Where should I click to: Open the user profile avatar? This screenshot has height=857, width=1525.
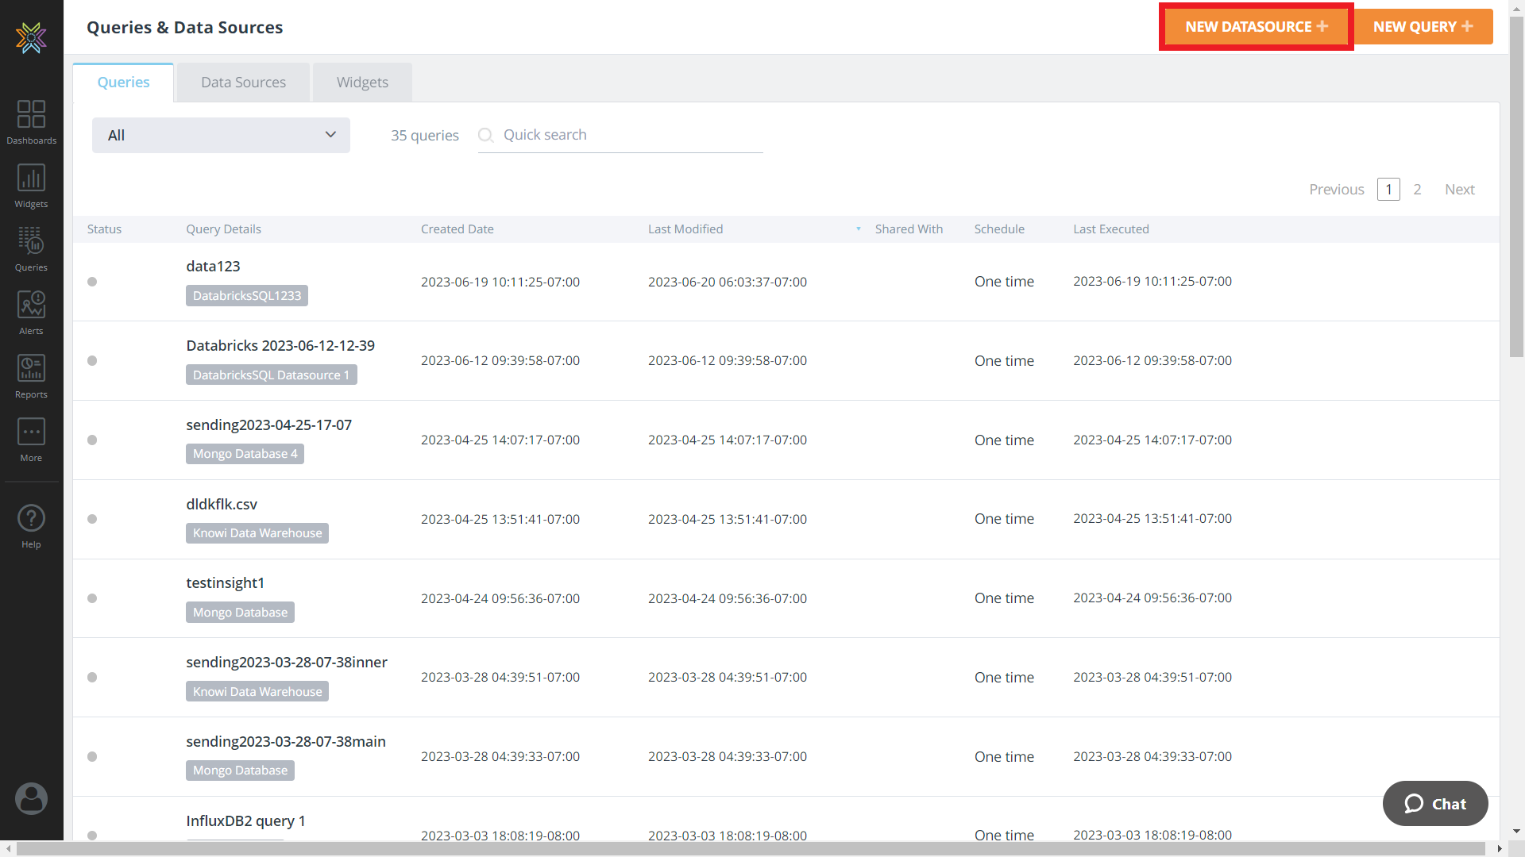[31, 798]
